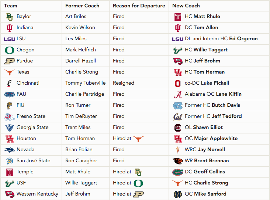
Task: Click the Ohio State logo beside Luke Fickell
Action: [x=178, y=83]
